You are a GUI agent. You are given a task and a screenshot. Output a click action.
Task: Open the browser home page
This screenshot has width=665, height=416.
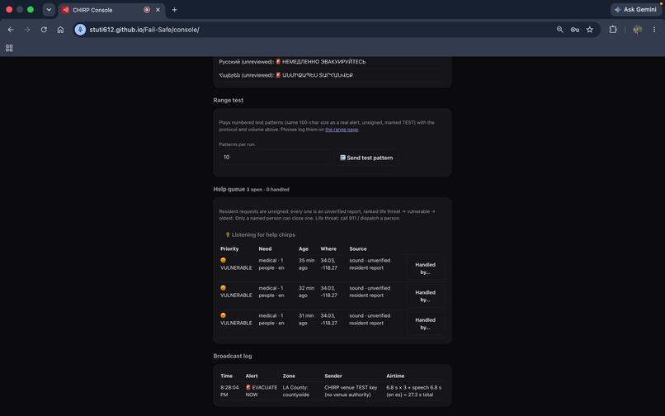click(x=61, y=30)
